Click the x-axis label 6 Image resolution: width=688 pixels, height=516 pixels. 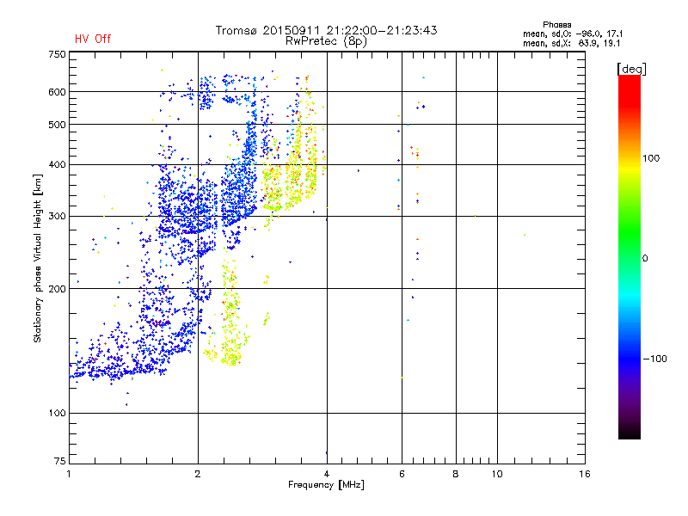[x=402, y=474]
